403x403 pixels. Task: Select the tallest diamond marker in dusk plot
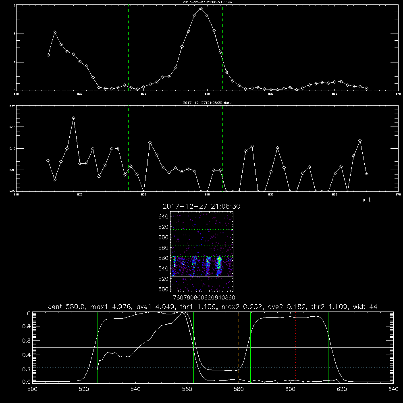click(x=73, y=118)
